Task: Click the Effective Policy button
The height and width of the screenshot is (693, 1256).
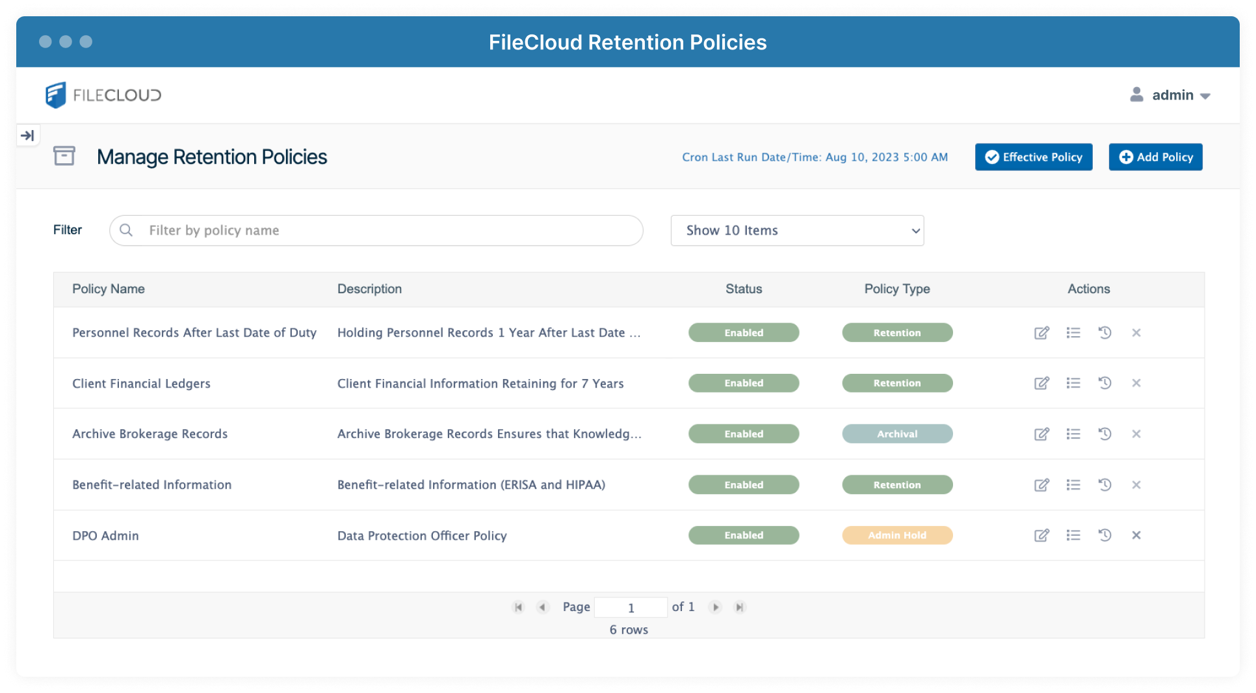Action: [1033, 157]
